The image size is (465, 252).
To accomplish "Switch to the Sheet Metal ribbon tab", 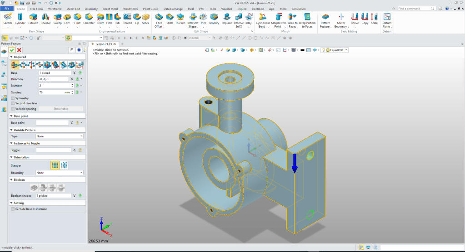I will [110, 9].
